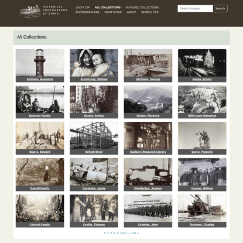Click the Anthony, Augustus caption link
Image resolution: width=243 pixels, height=243 pixels.
(40, 79)
